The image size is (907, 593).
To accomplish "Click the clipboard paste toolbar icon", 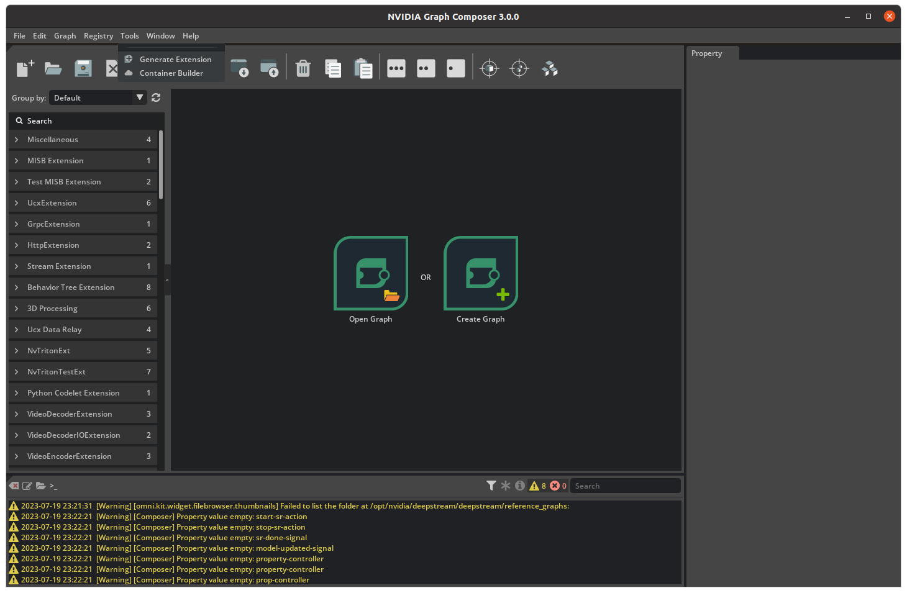I will [363, 68].
